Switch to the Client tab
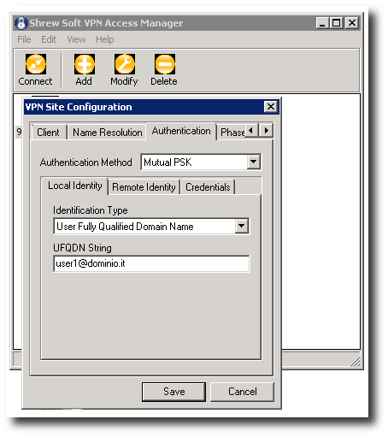This screenshot has width=388, height=437. tap(49, 133)
